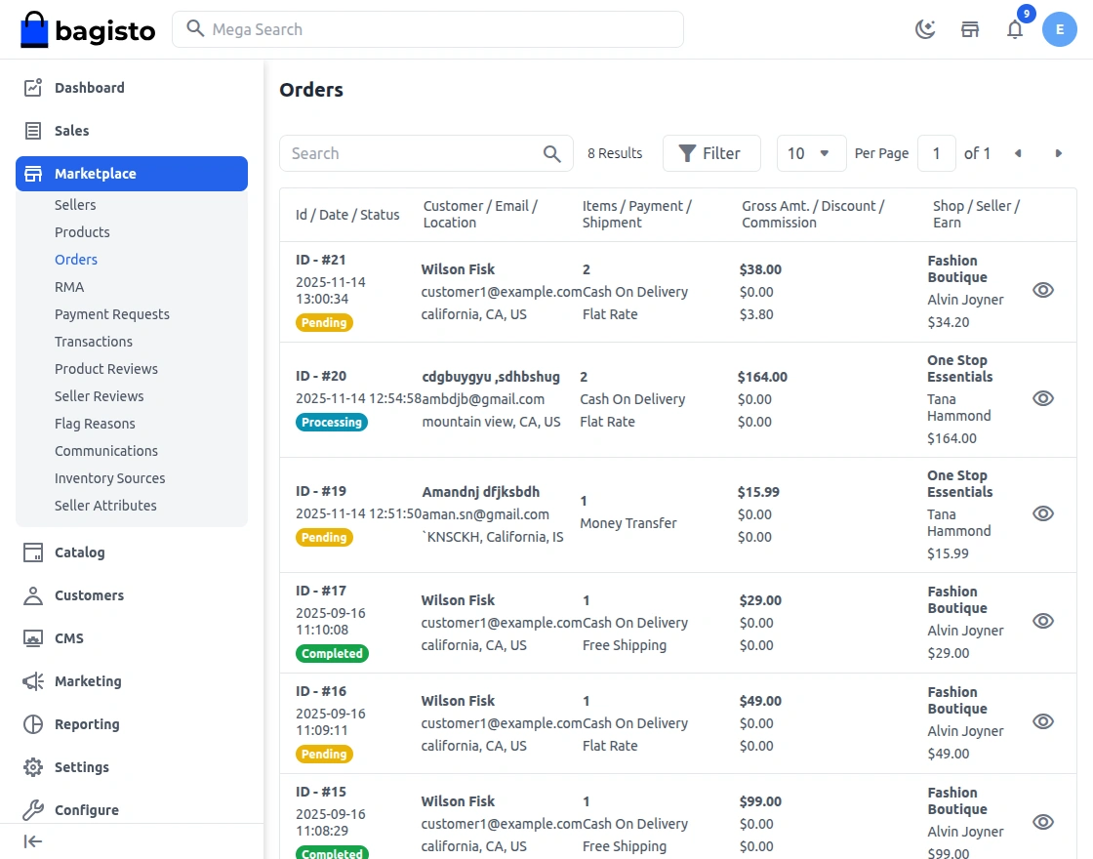The width and height of the screenshot is (1093, 859).
Task: Click the page number input box
Action: [937, 153]
